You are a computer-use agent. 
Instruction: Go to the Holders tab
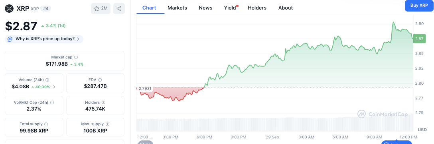[257, 8]
